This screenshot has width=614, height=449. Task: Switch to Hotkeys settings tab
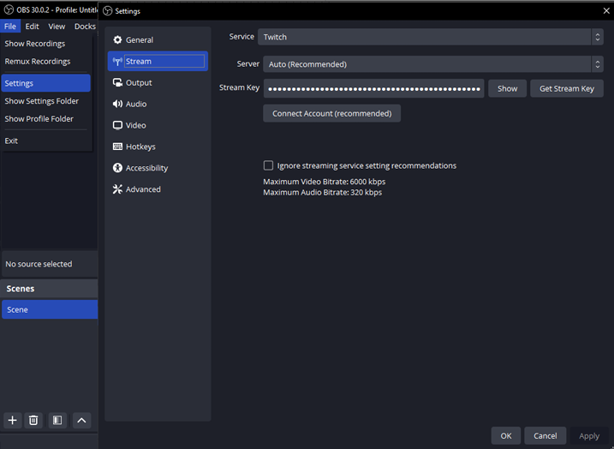tap(158, 147)
